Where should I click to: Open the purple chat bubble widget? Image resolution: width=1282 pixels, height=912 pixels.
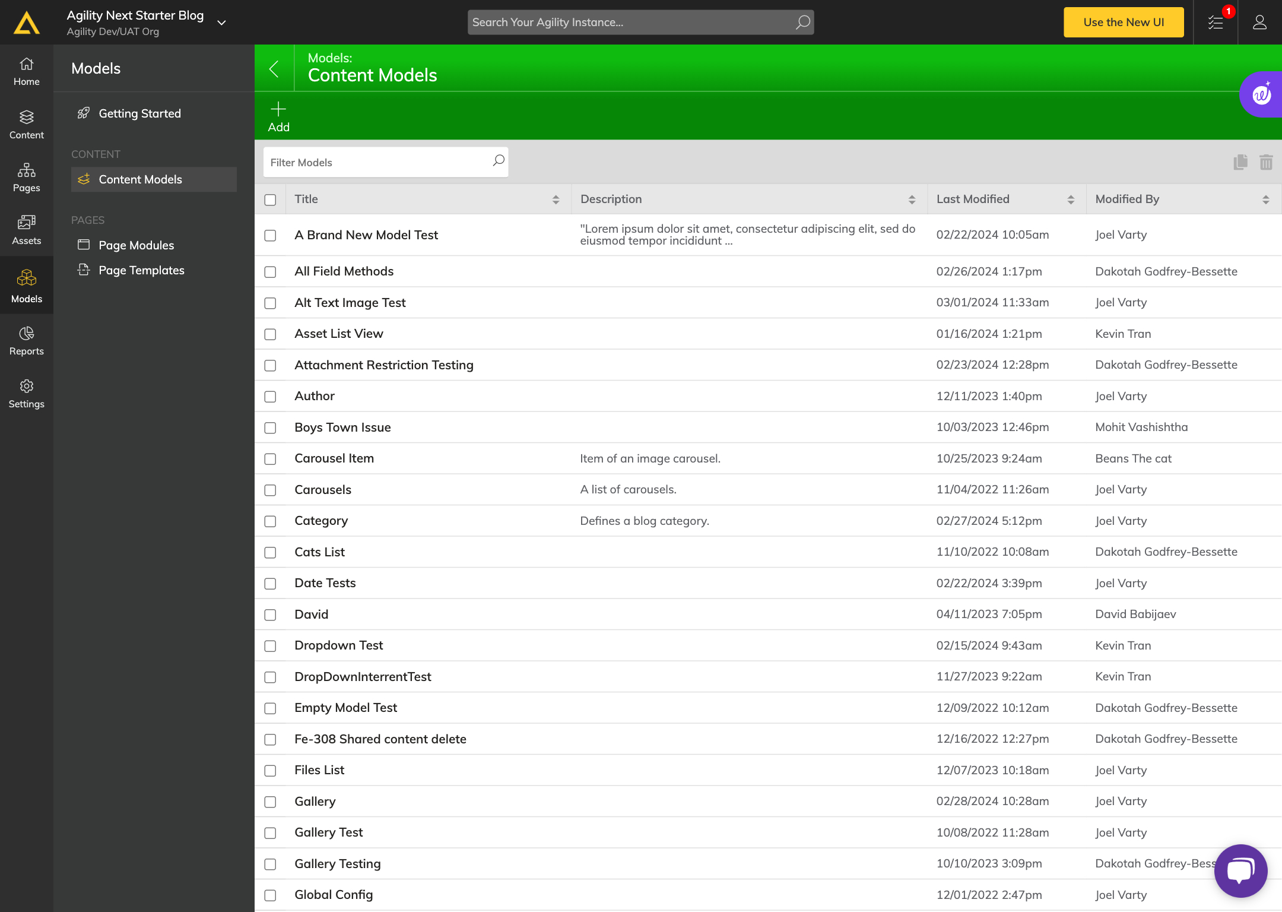(1240, 870)
